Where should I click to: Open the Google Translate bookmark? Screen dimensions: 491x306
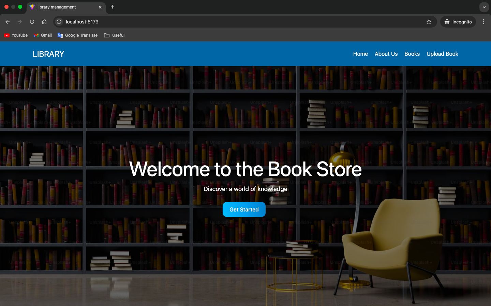tap(78, 35)
